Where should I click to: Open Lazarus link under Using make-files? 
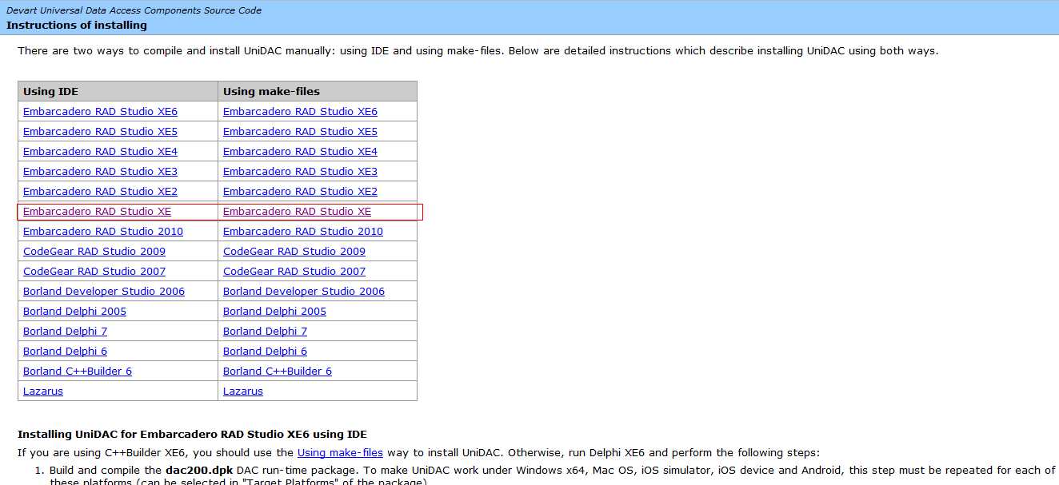click(243, 392)
